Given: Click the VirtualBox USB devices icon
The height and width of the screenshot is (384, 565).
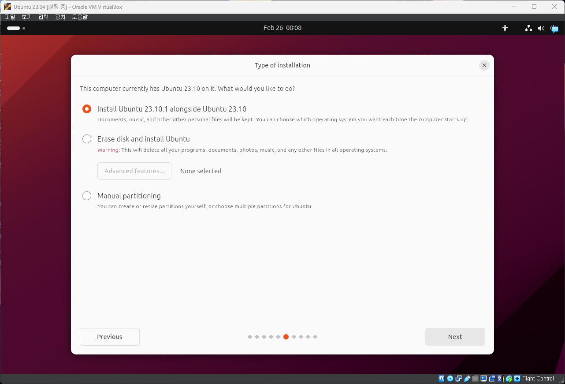Looking at the screenshot, I should click(468, 379).
